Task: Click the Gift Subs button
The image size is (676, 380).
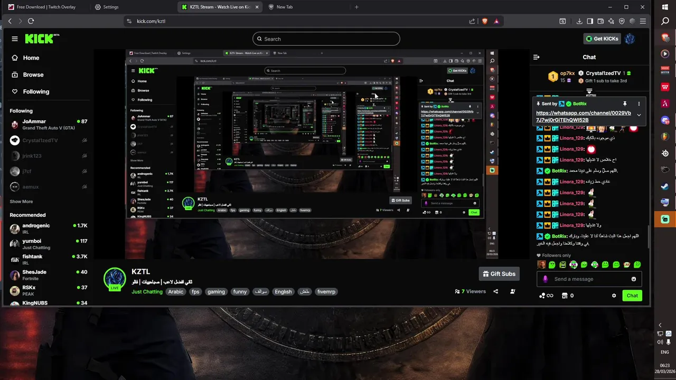Action: (499, 274)
